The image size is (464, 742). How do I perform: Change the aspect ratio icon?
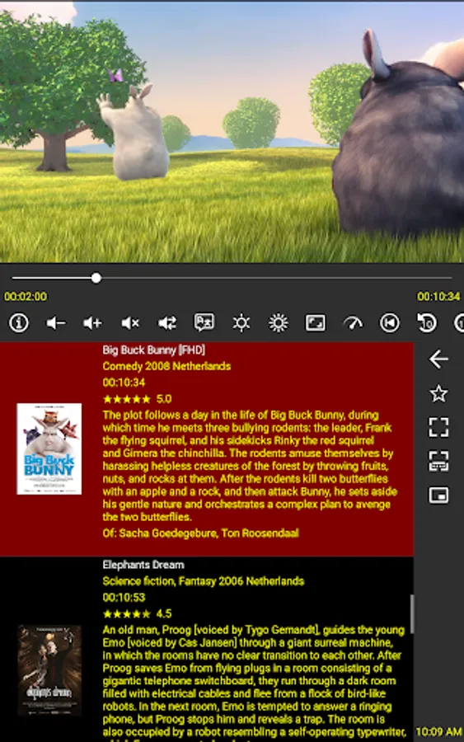click(x=316, y=323)
